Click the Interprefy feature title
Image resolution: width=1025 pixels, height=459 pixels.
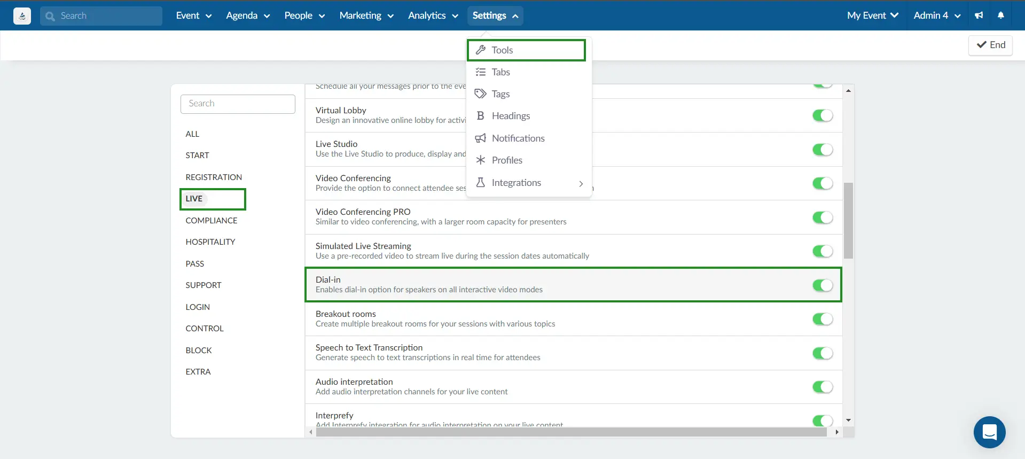pyautogui.click(x=334, y=415)
